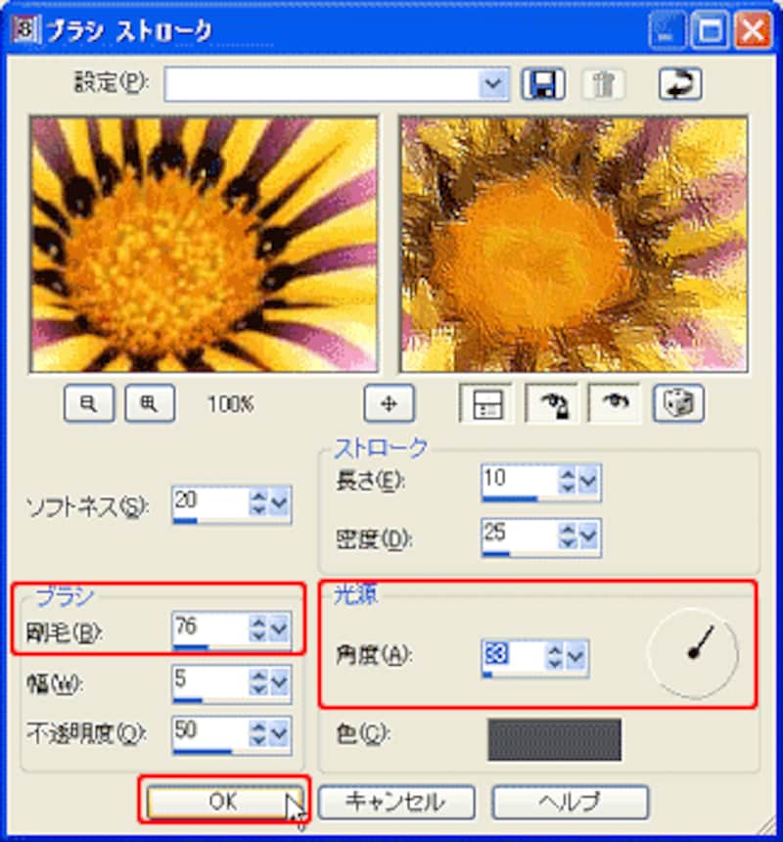This screenshot has width=783, height=842.
Task: Maximize the ブラシ ストローク dialog window
Action: click(710, 30)
